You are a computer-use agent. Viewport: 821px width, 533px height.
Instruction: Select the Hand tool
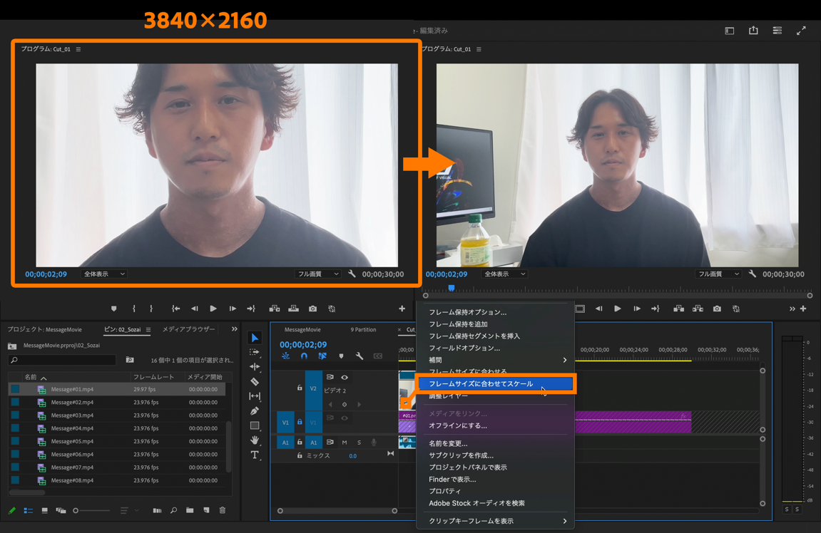[255, 440]
